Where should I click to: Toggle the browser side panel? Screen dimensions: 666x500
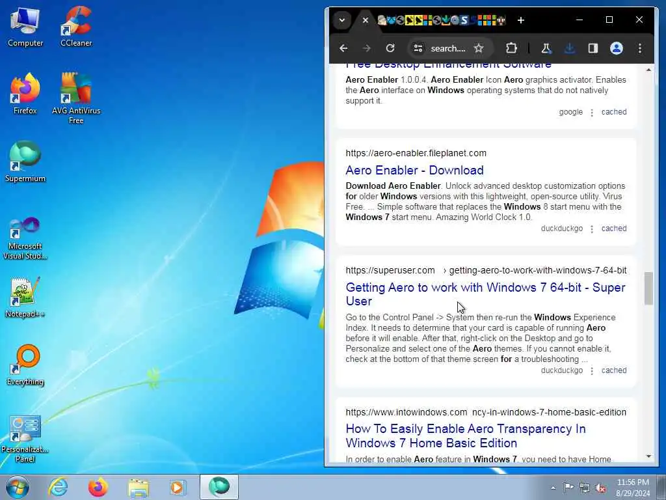[593, 48]
